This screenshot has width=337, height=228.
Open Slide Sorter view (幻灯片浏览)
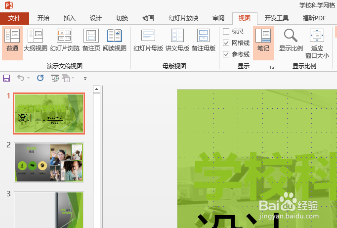64,41
